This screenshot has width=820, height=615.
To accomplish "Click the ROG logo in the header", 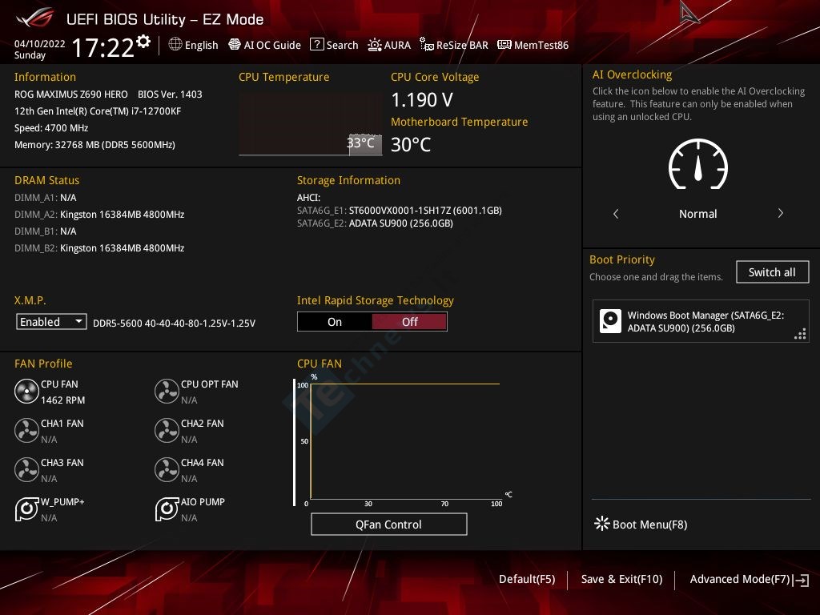I will (x=35, y=19).
